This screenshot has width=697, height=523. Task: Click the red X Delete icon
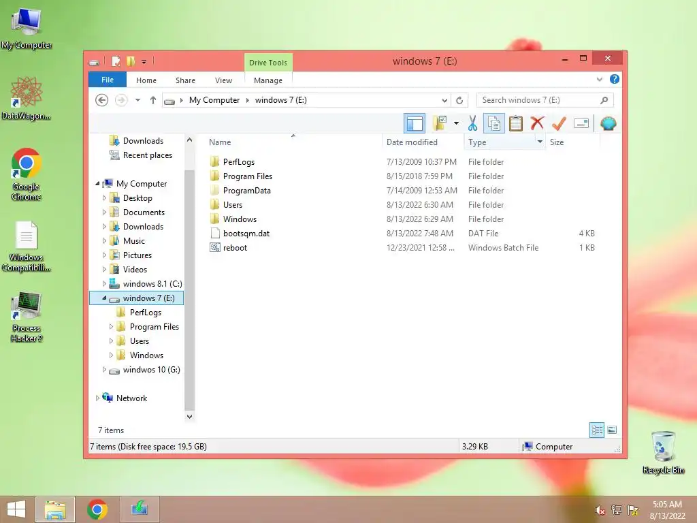tap(537, 124)
